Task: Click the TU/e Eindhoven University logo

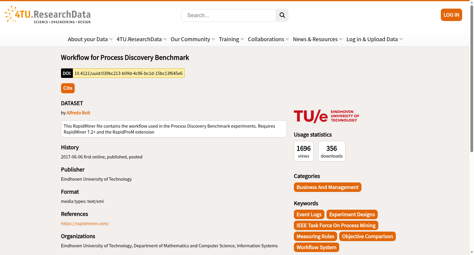Action: point(326,116)
